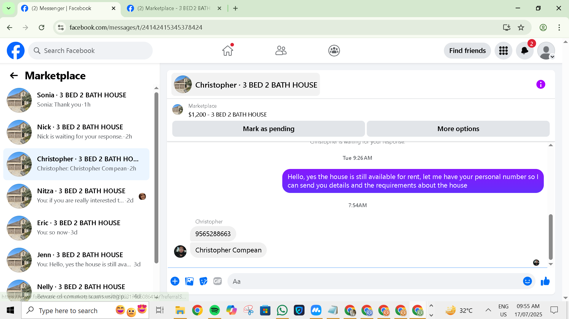Choose a sticker icon
This screenshot has width=569, height=319.
(203, 281)
